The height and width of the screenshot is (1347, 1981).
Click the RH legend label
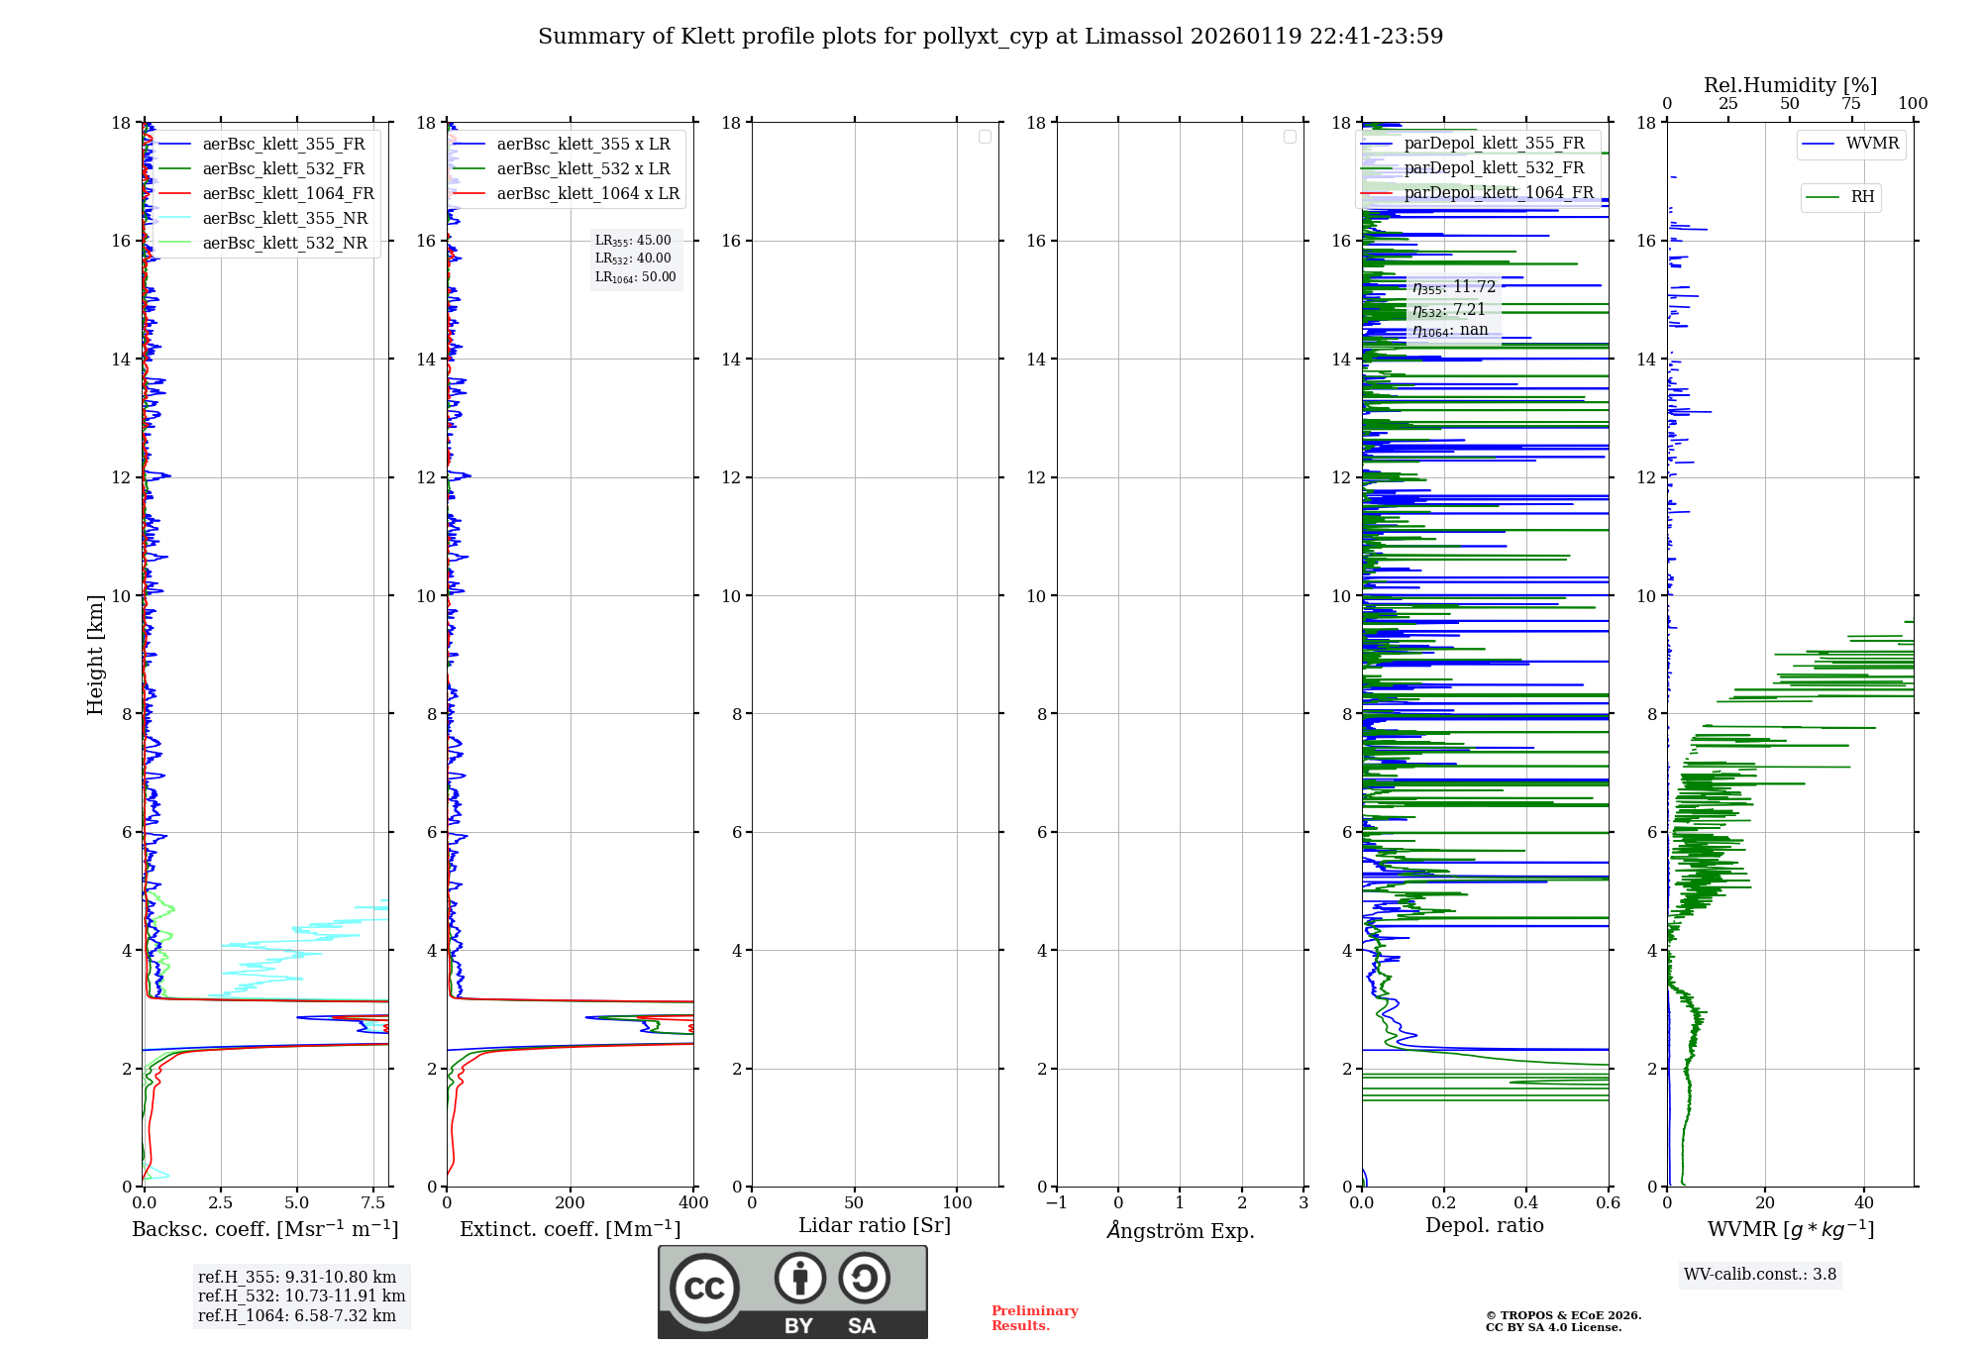click(x=1862, y=197)
